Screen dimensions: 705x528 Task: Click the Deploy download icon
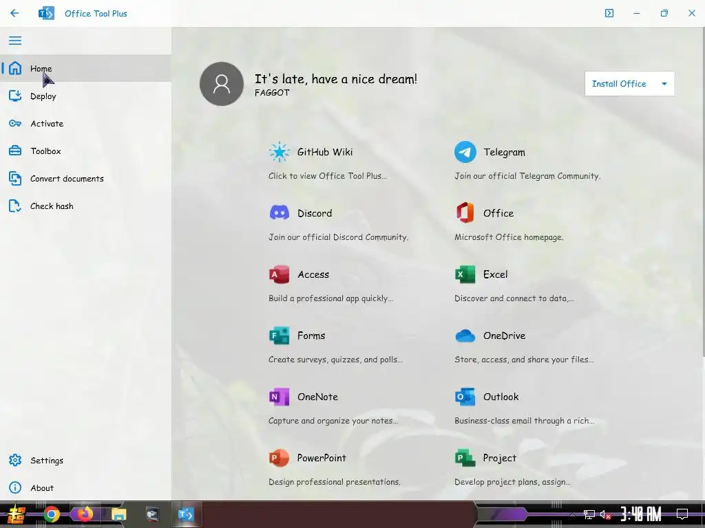pos(15,96)
